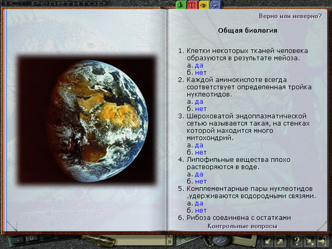Open the yellow eye bookmark tab

[204, 5]
